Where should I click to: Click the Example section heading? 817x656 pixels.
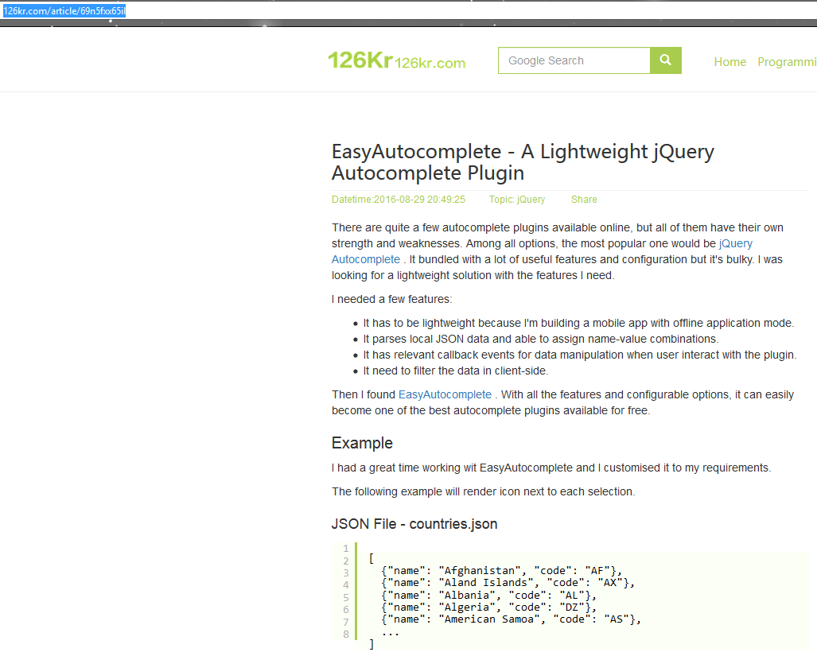point(362,443)
